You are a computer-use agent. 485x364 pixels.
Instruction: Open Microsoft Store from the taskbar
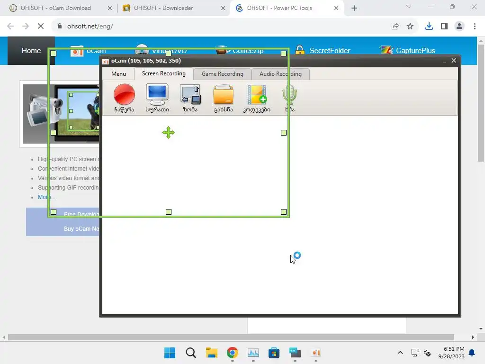coord(274,353)
